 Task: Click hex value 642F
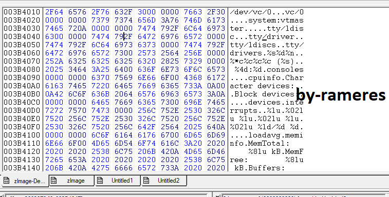[146, 127]
